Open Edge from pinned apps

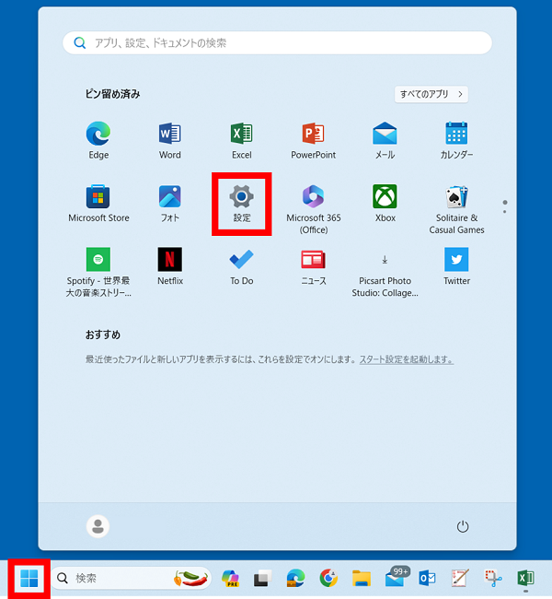[x=98, y=140]
